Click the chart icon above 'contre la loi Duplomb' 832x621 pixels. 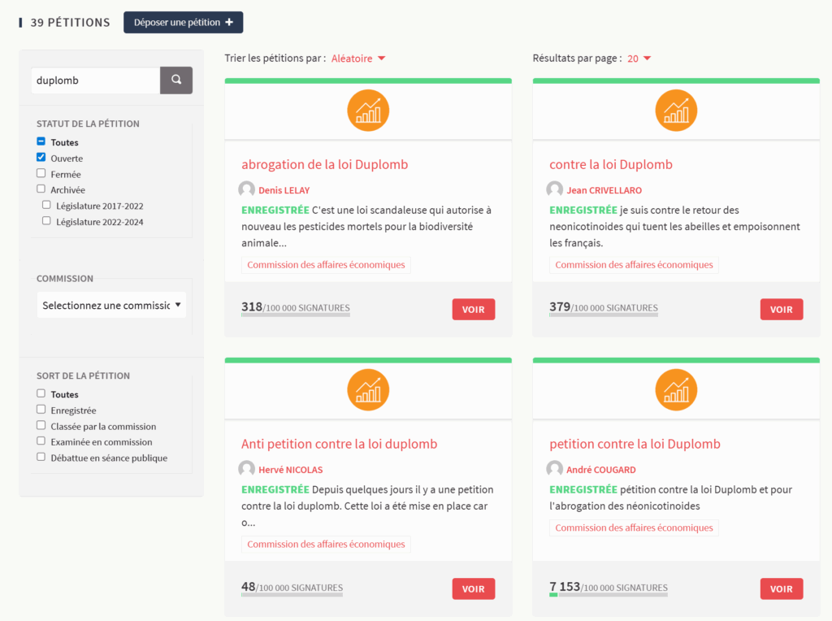(676, 111)
